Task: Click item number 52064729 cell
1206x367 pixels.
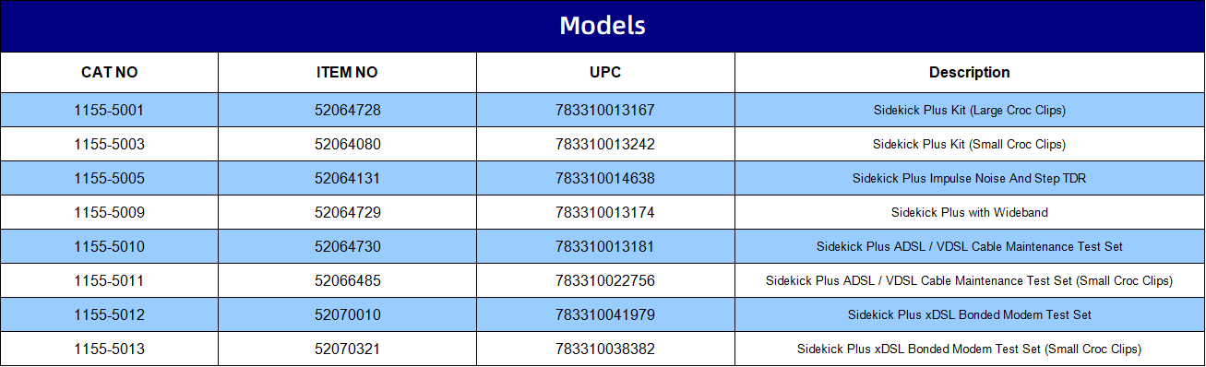Action: tap(348, 212)
